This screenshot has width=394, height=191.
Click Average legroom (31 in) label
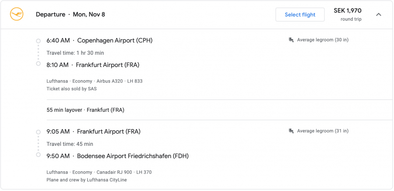[323, 131]
